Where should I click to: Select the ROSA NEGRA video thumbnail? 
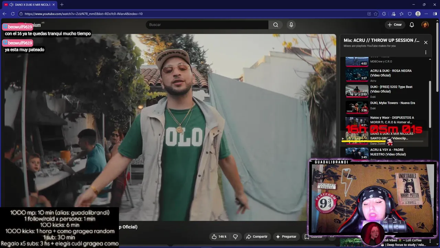coord(357,74)
